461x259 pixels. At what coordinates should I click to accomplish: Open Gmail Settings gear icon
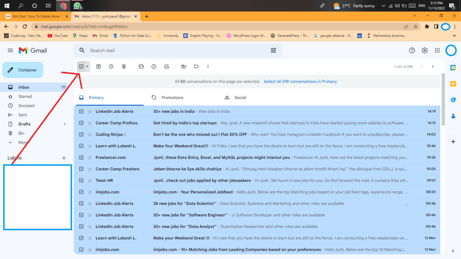425,50
